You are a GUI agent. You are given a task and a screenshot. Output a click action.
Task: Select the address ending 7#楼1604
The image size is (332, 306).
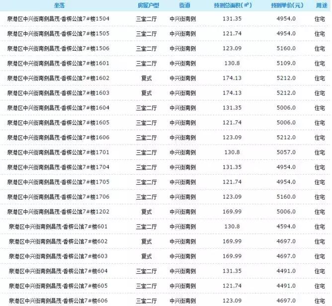click(58, 107)
